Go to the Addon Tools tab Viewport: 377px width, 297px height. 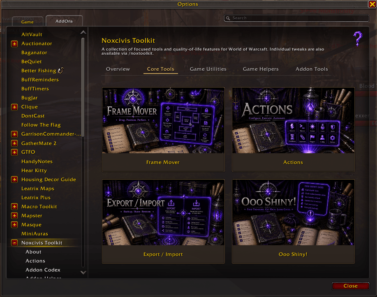click(312, 69)
